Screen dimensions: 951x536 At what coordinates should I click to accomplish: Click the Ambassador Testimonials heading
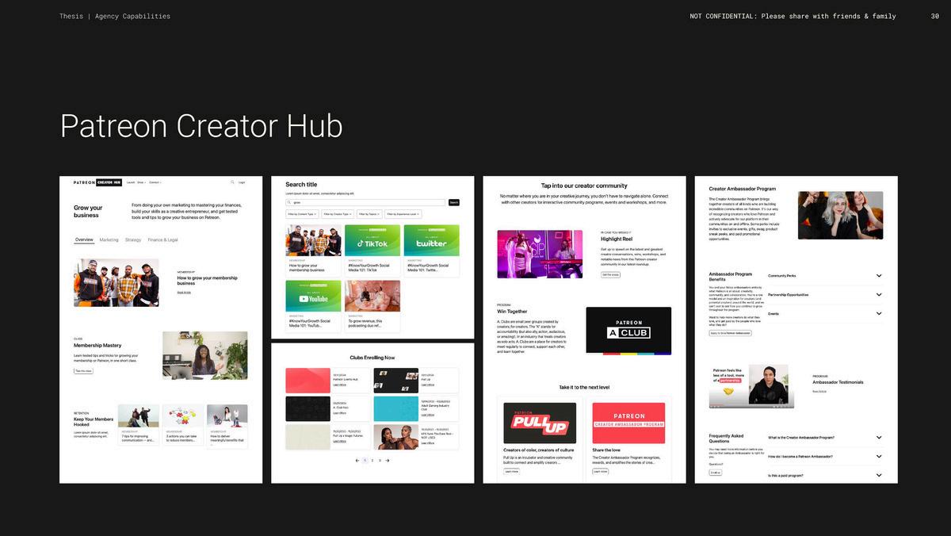coord(838,382)
